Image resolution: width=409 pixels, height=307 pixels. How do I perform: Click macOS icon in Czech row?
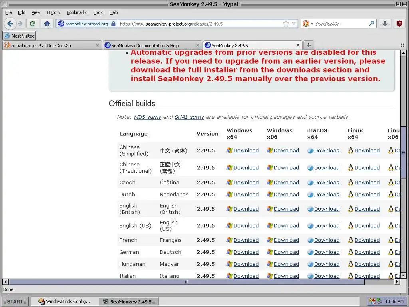click(x=310, y=182)
